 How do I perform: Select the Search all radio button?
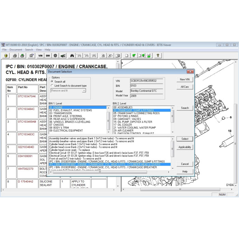point(52,82)
